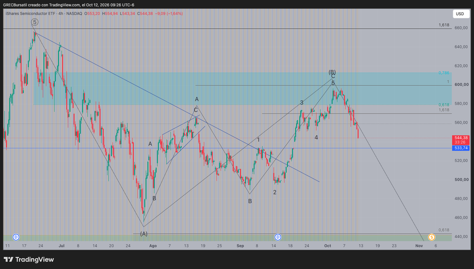This screenshot has height=269, width=474.
Task: Click the 440,00 price axis value
Action: pyautogui.click(x=461, y=236)
